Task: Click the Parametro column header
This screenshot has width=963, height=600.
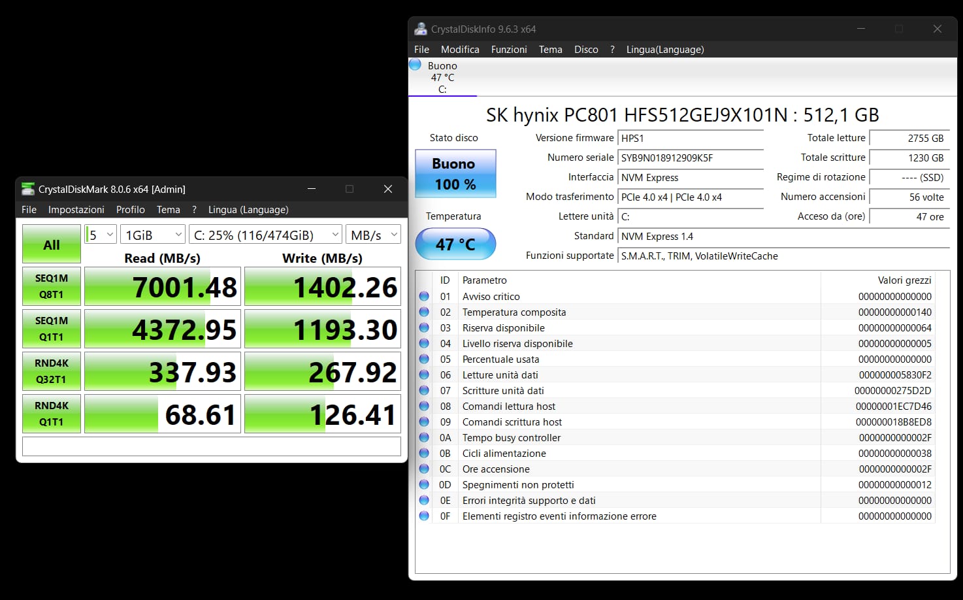Action: tap(639, 280)
